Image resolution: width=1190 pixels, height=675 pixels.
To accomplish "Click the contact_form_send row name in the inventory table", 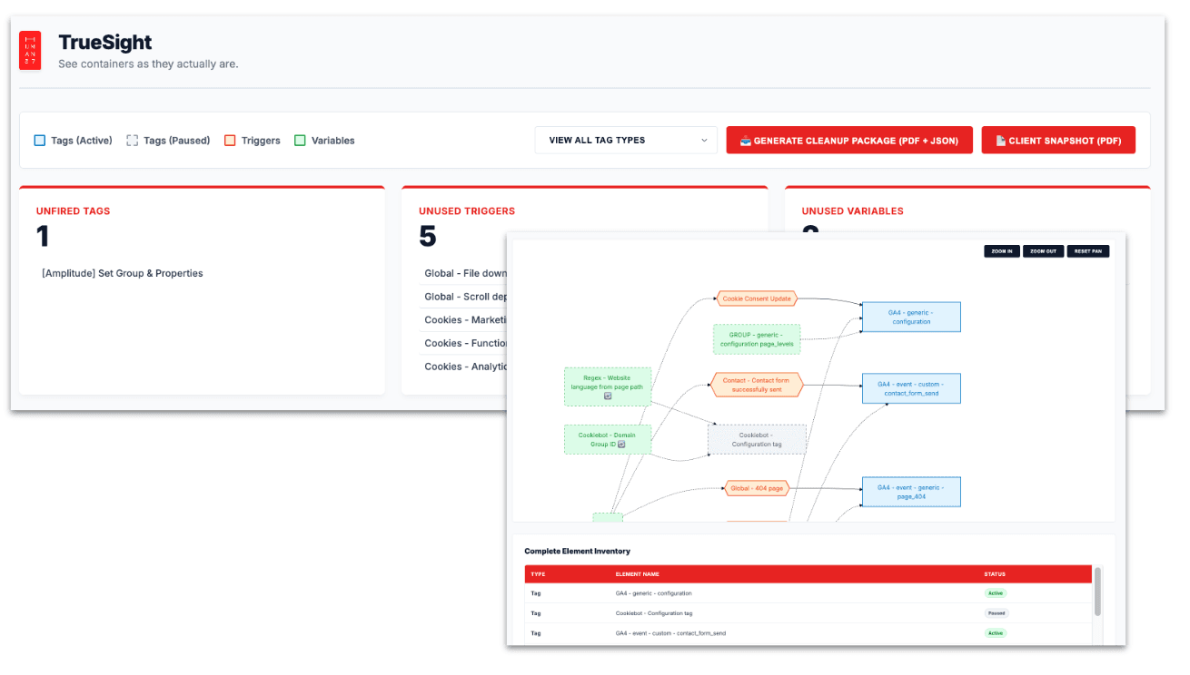I will 670,633.
